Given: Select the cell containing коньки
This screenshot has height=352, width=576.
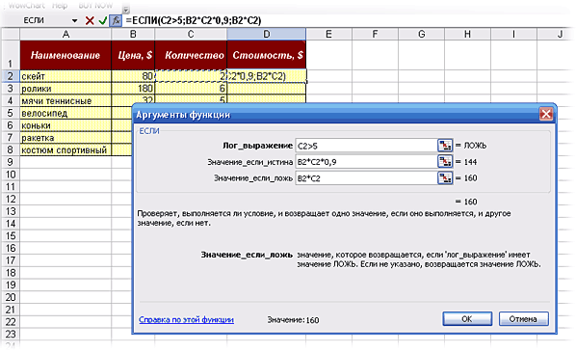Looking at the screenshot, I should (65, 125).
